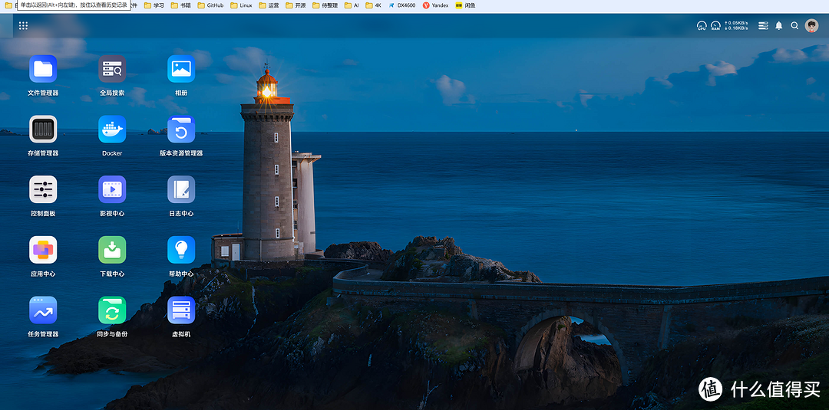This screenshot has width=829, height=410.
Task: Click the CPU usage gauge
Action: point(702,25)
